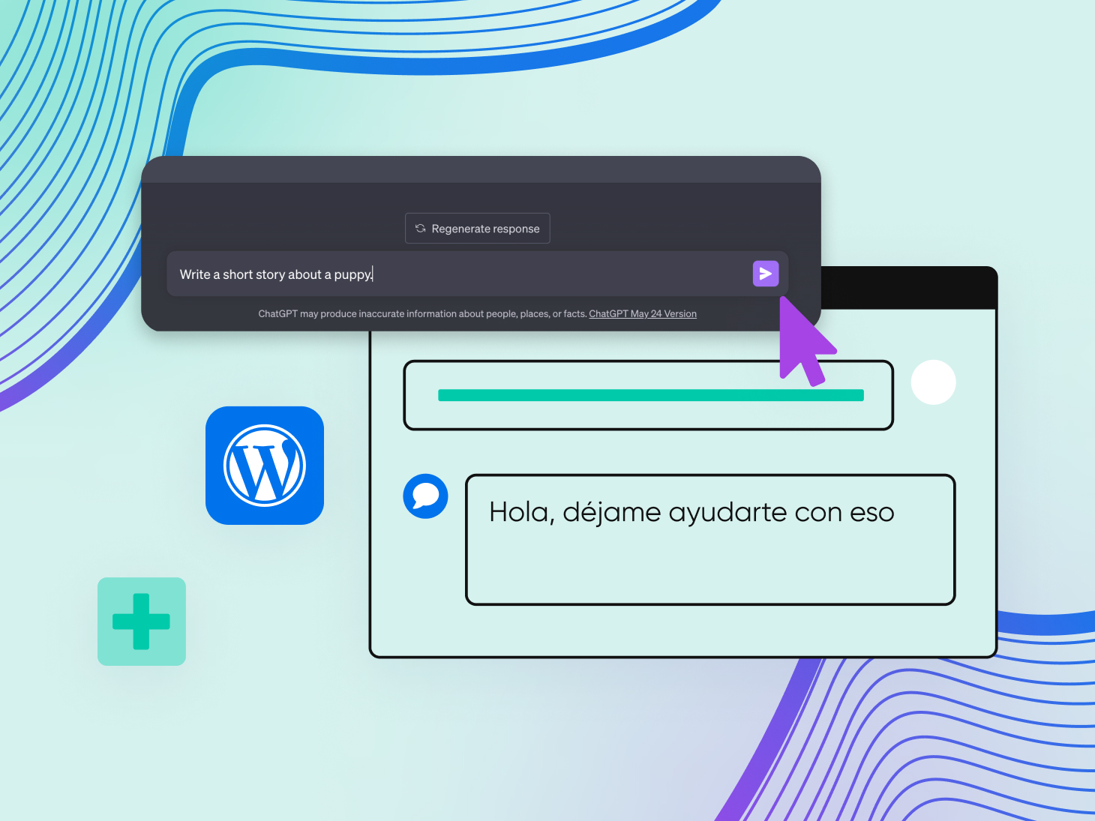Click the ChatGPT inaccurate information disclaimer text

pyautogui.click(x=422, y=314)
